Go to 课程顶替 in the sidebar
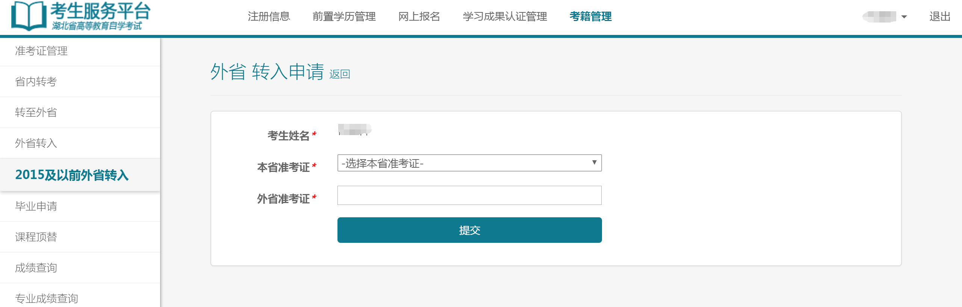Viewport: 962px width, 307px height. click(x=36, y=237)
